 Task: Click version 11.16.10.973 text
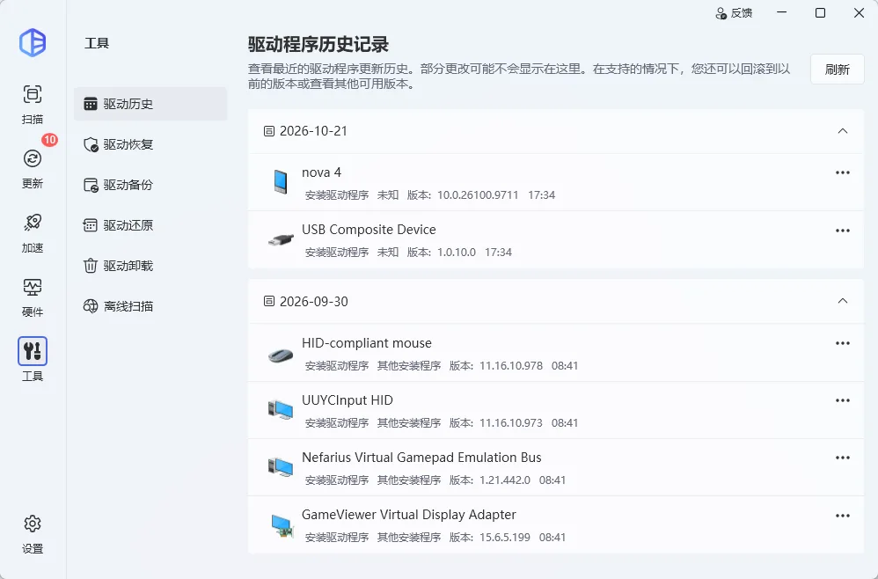click(x=510, y=423)
